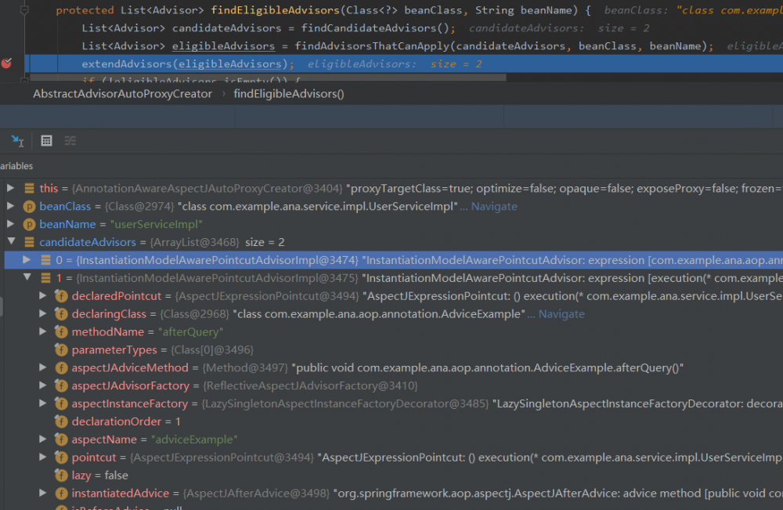Expand the aspectJAdviceMethod field
The width and height of the screenshot is (783, 510).
click(x=43, y=367)
